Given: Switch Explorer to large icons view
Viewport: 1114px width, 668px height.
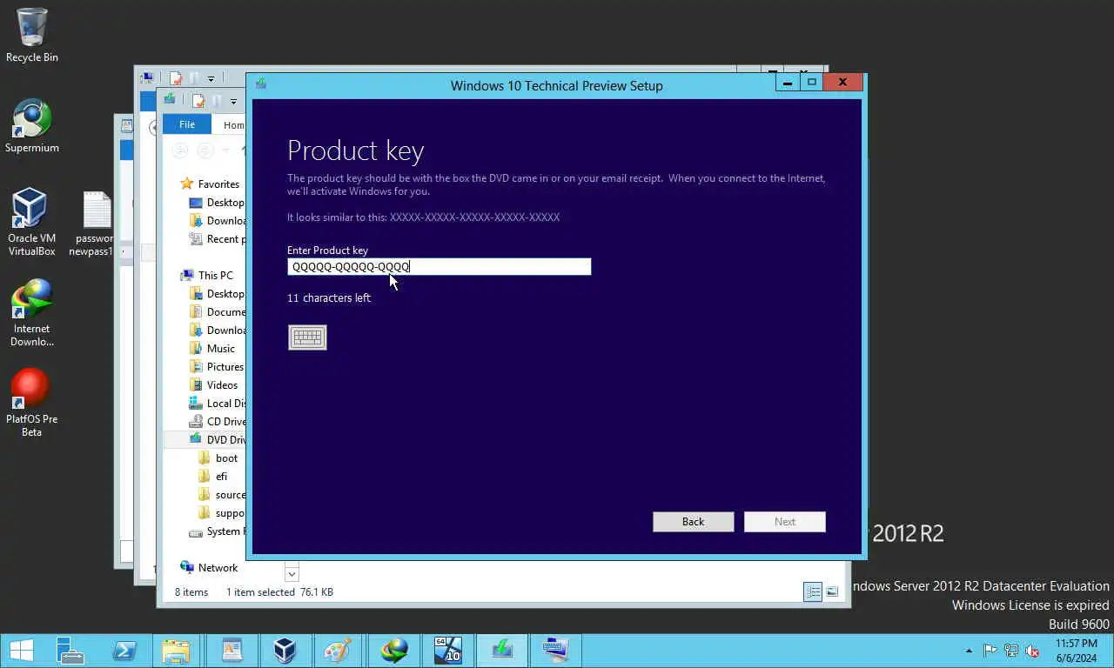Looking at the screenshot, I should point(832,592).
